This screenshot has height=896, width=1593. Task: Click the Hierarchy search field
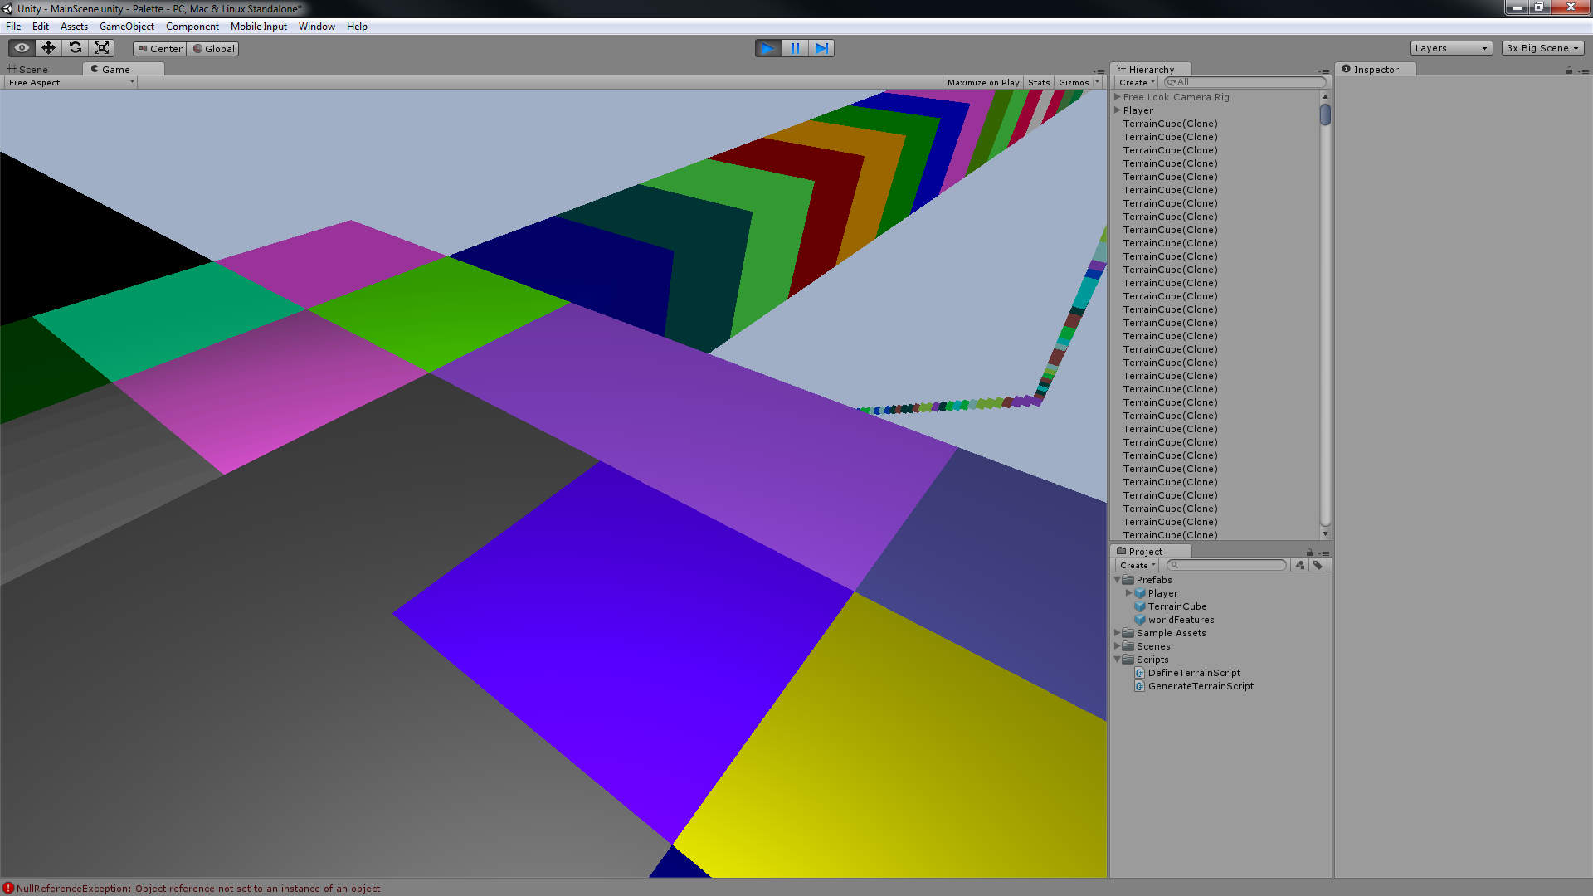tap(1245, 82)
